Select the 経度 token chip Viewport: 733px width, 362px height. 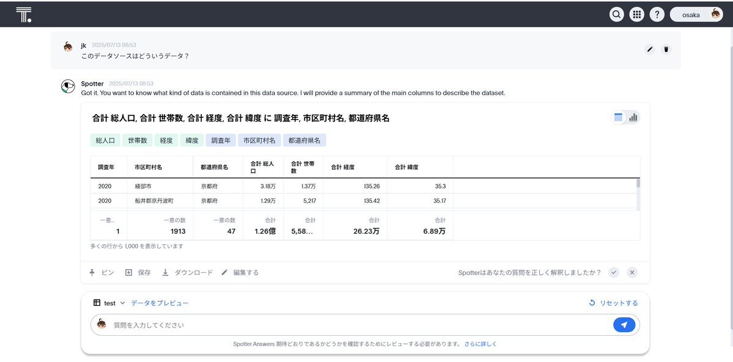coord(166,140)
